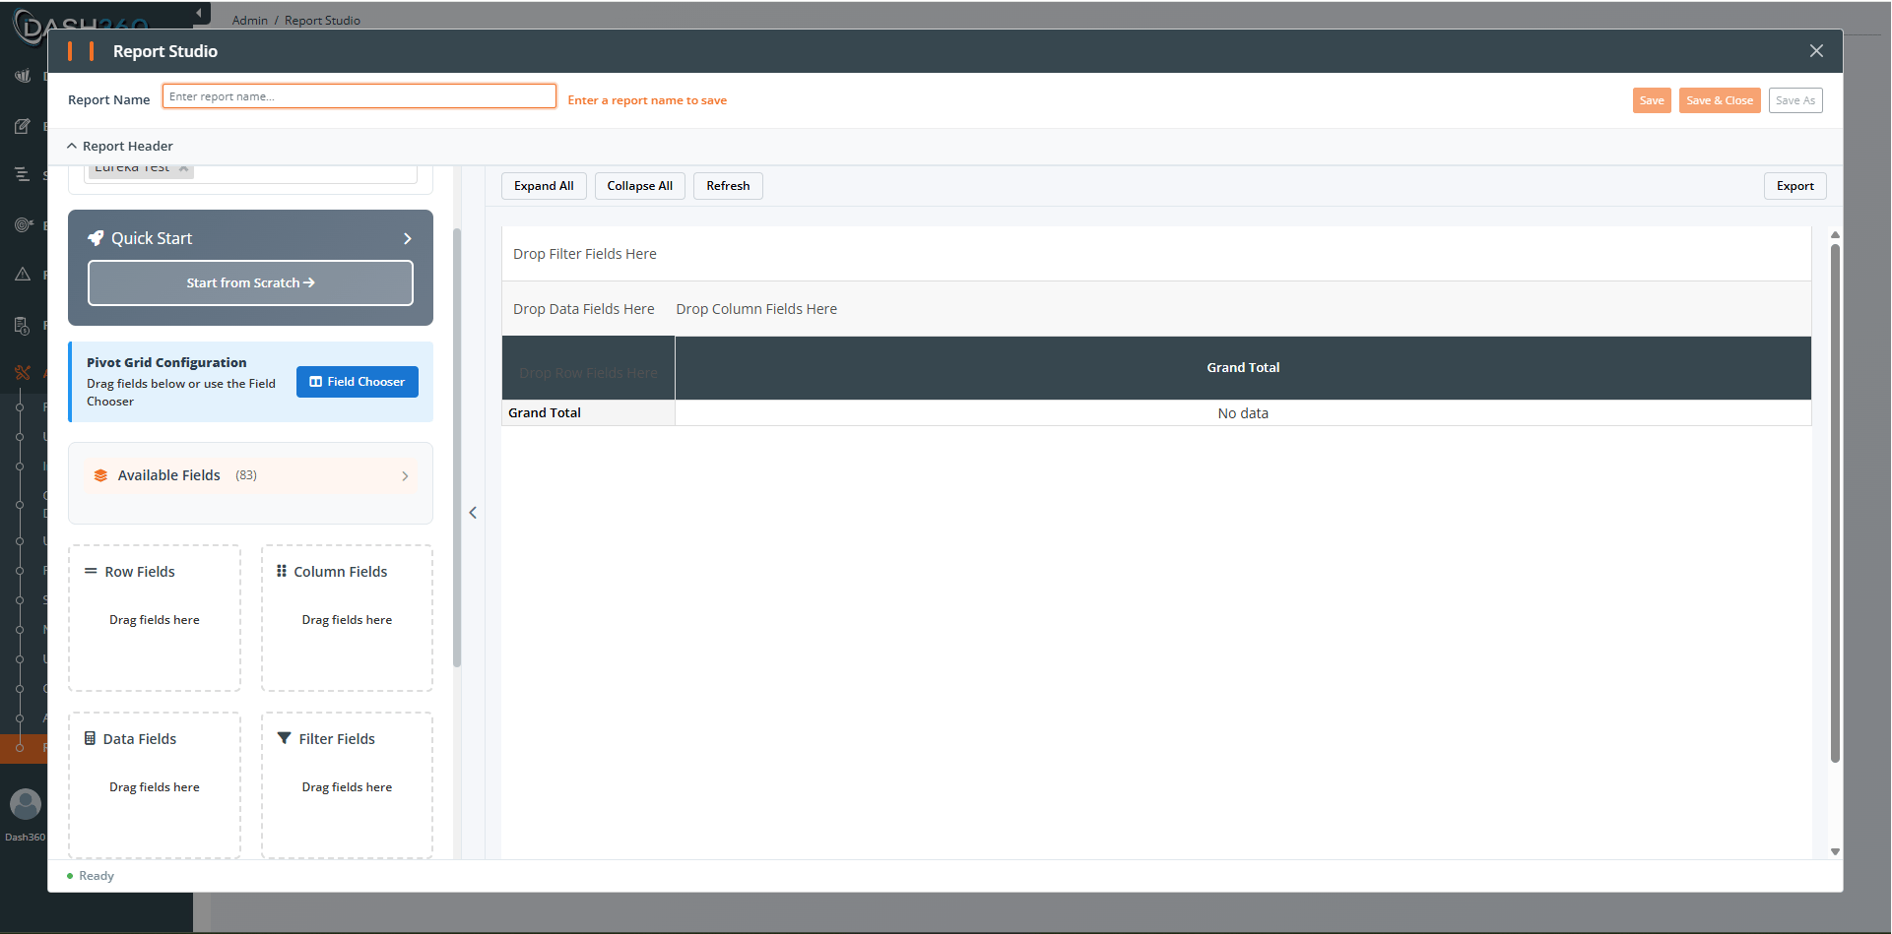Click Expand All in the pivot toolbar
The width and height of the screenshot is (1892, 934).
(544, 186)
